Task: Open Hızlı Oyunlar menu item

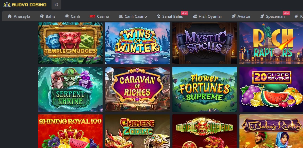Action: click(207, 16)
